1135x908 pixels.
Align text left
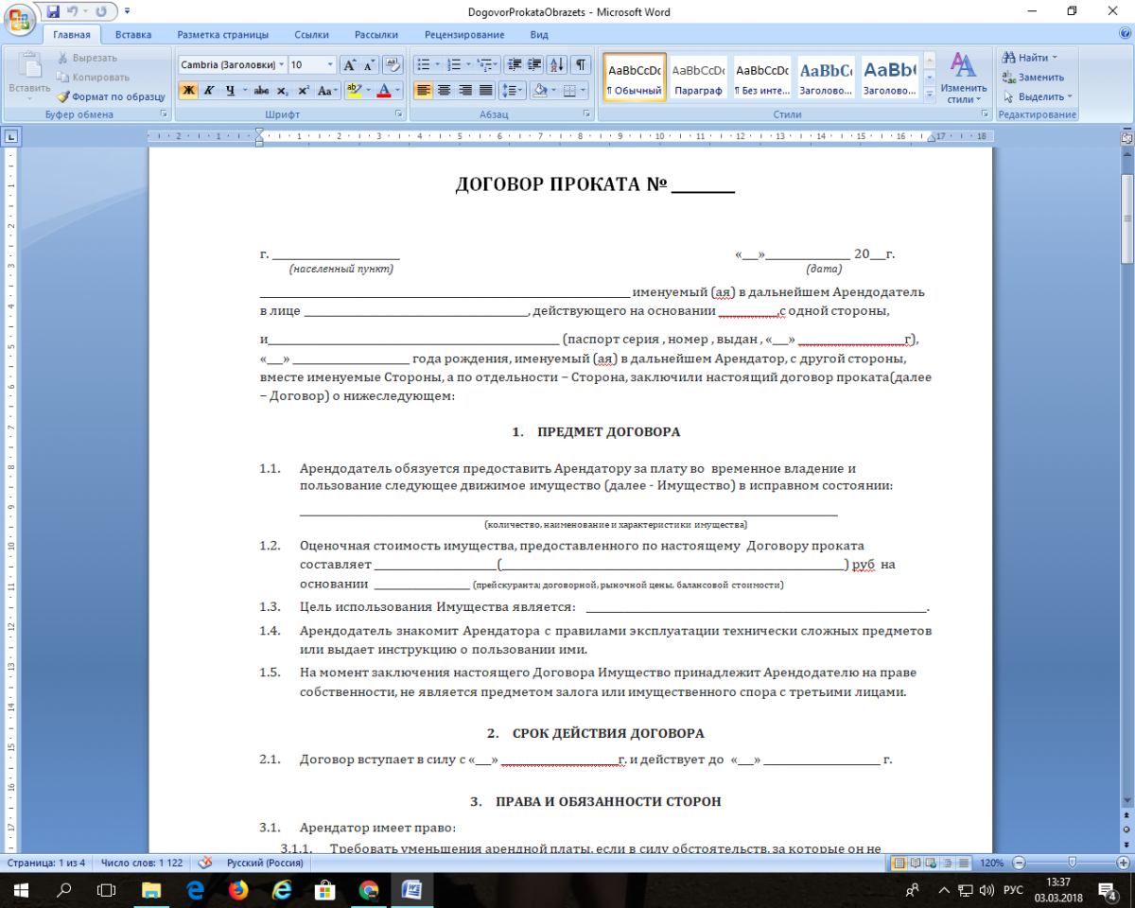point(423,91)
